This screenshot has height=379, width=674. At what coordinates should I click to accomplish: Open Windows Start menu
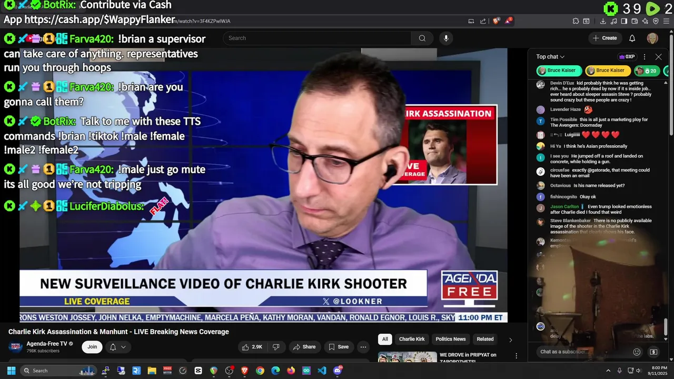point(11,371)
